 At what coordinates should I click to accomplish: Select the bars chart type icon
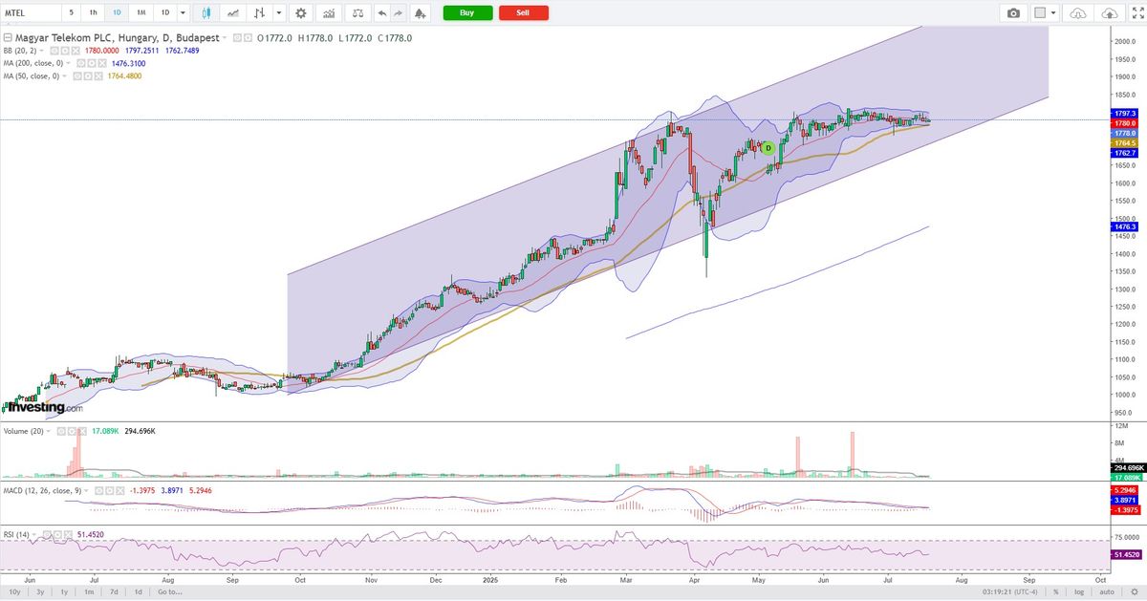[x=260, y=13]
